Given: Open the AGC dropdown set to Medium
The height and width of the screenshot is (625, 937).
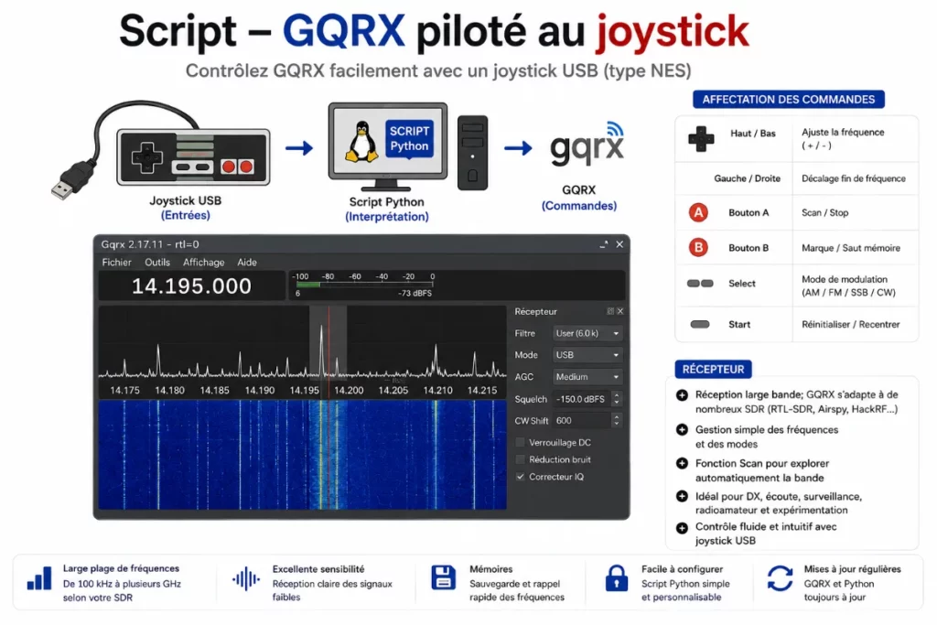Looking at the screenshot, I should point(587,377).
